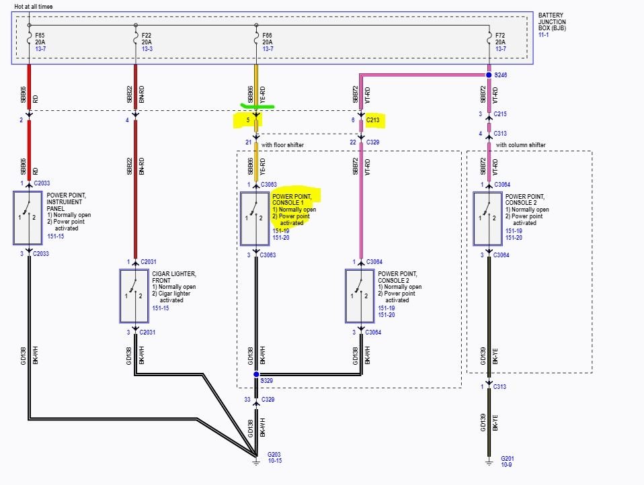
Task: Click the S246 splice dot
Action: 489,75
